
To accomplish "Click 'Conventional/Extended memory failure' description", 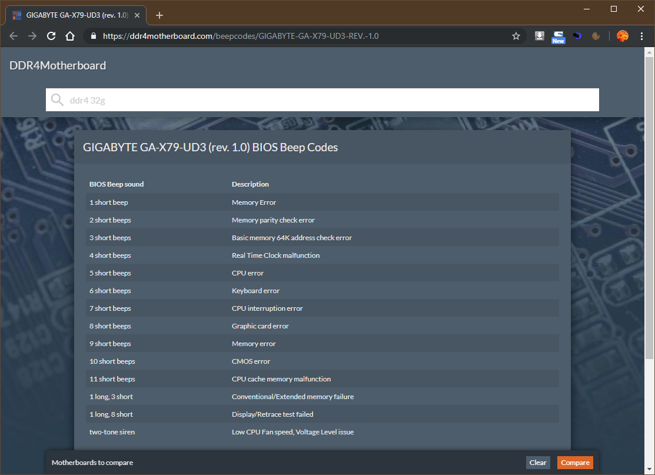I will coord(293,397).
